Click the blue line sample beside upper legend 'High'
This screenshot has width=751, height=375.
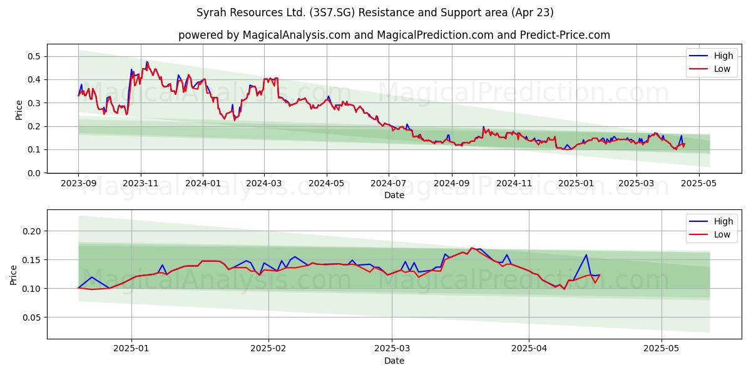point(700,56)
